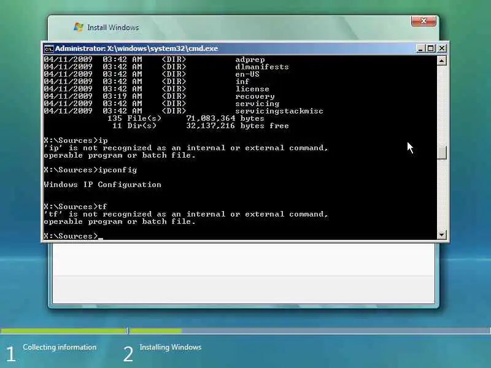Click the scroll down arrow in cmd

click(x=441, y=235)
